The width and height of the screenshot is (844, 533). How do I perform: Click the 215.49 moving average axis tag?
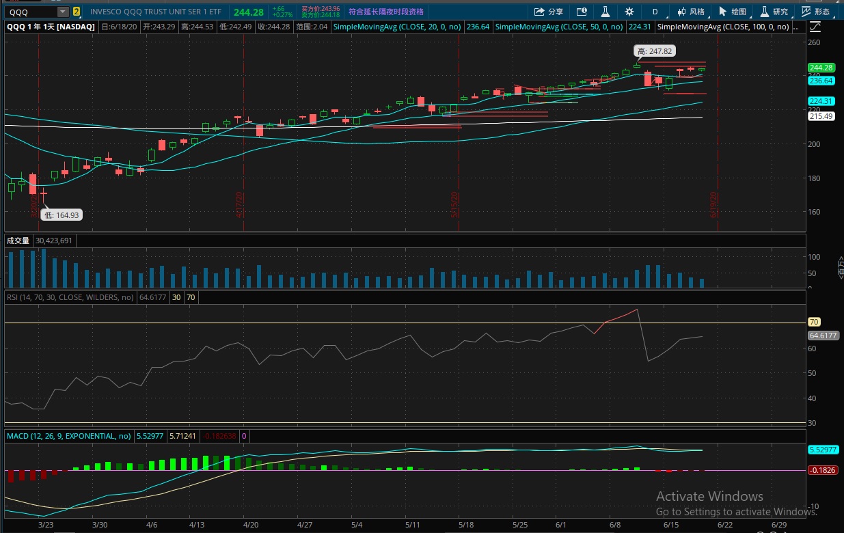click(x=821, y=116)
